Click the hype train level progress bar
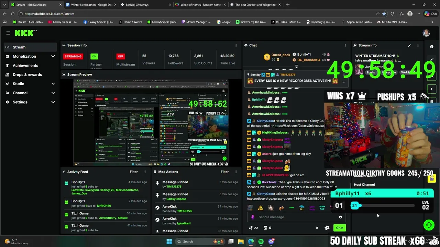This screenshot has width=440, height=247. tap(382, 206)
